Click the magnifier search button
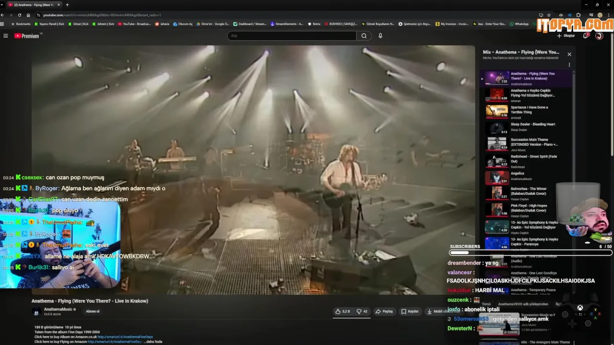Viewport: 614px width, 345px height. point(364,36)
